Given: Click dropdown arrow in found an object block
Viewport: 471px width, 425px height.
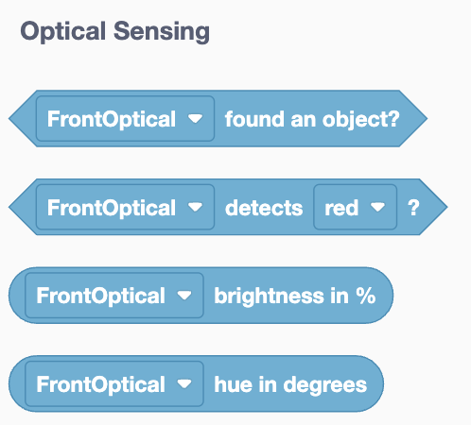Looking at the screenshot, I should tap(195, 119).
